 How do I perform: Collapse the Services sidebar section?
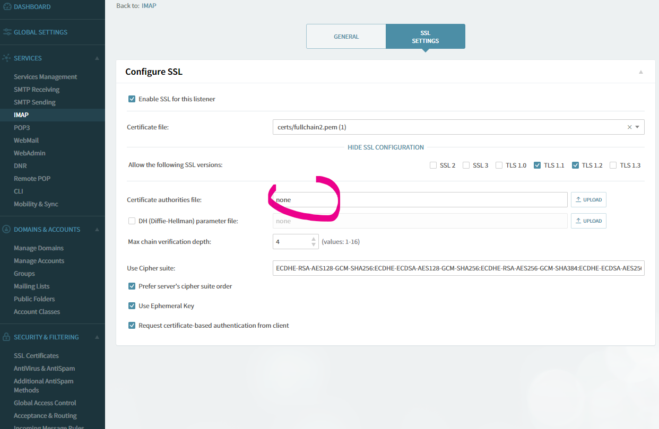pyautogui.click(x=97, y=58)
